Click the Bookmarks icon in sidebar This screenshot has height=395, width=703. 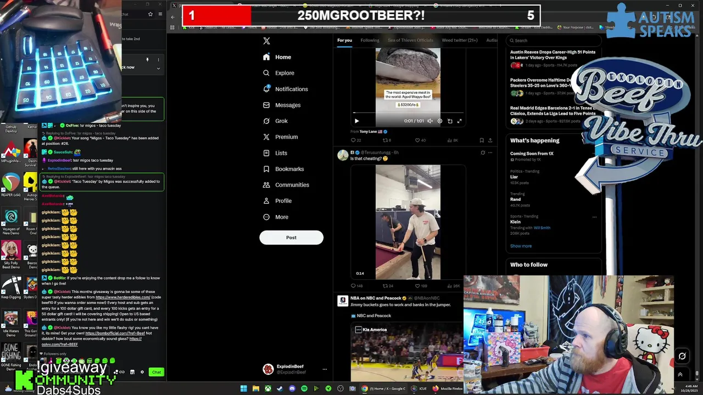point(266,169)
